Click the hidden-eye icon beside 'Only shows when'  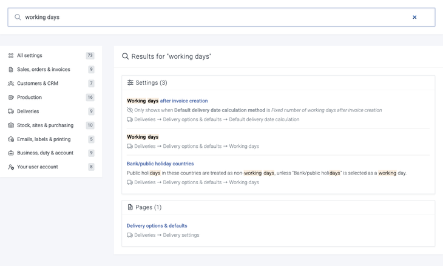130,110
